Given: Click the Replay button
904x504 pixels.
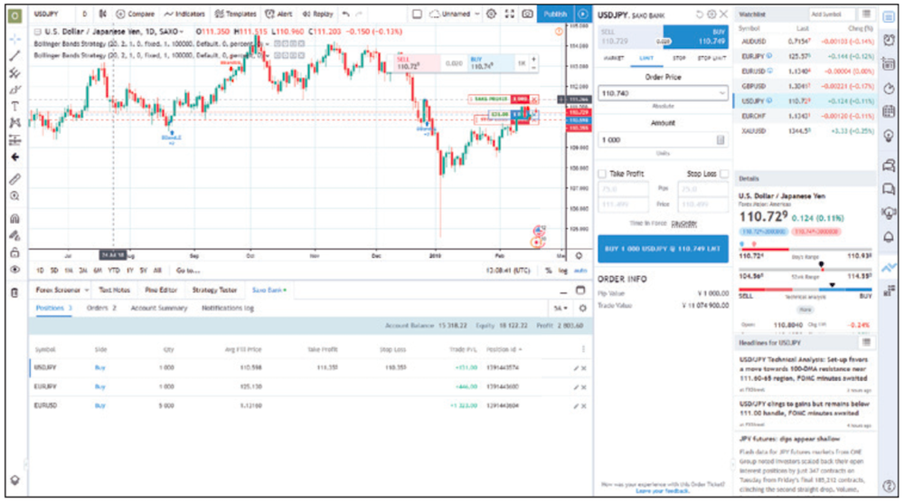Looking at the screenshot, I should point(317,14).
